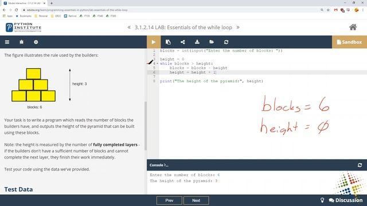Viewport: 367px width, 206px height.
Task: Download the code using the download icon
Action: [x=197, y=42]
